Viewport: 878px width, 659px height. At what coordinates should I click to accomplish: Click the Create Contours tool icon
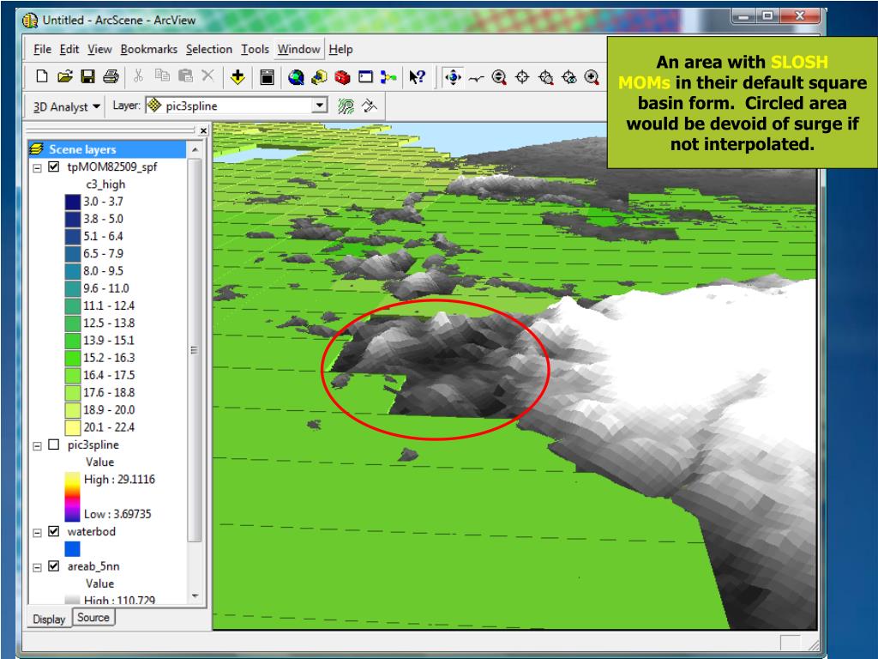tap(346, 106)
